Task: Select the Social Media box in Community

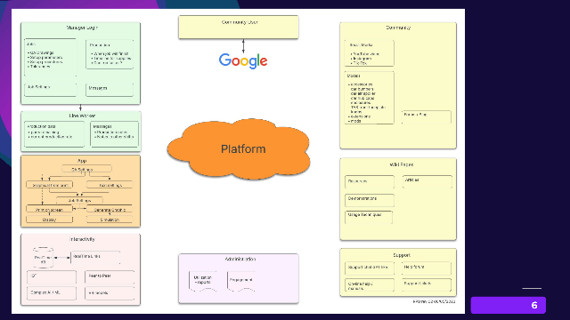Action: point(369,53)
